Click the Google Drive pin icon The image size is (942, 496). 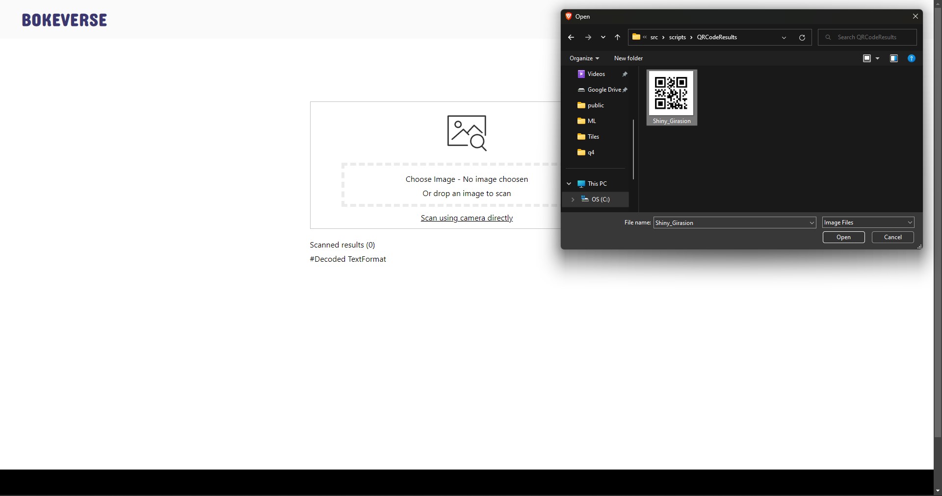coord(625,90)
